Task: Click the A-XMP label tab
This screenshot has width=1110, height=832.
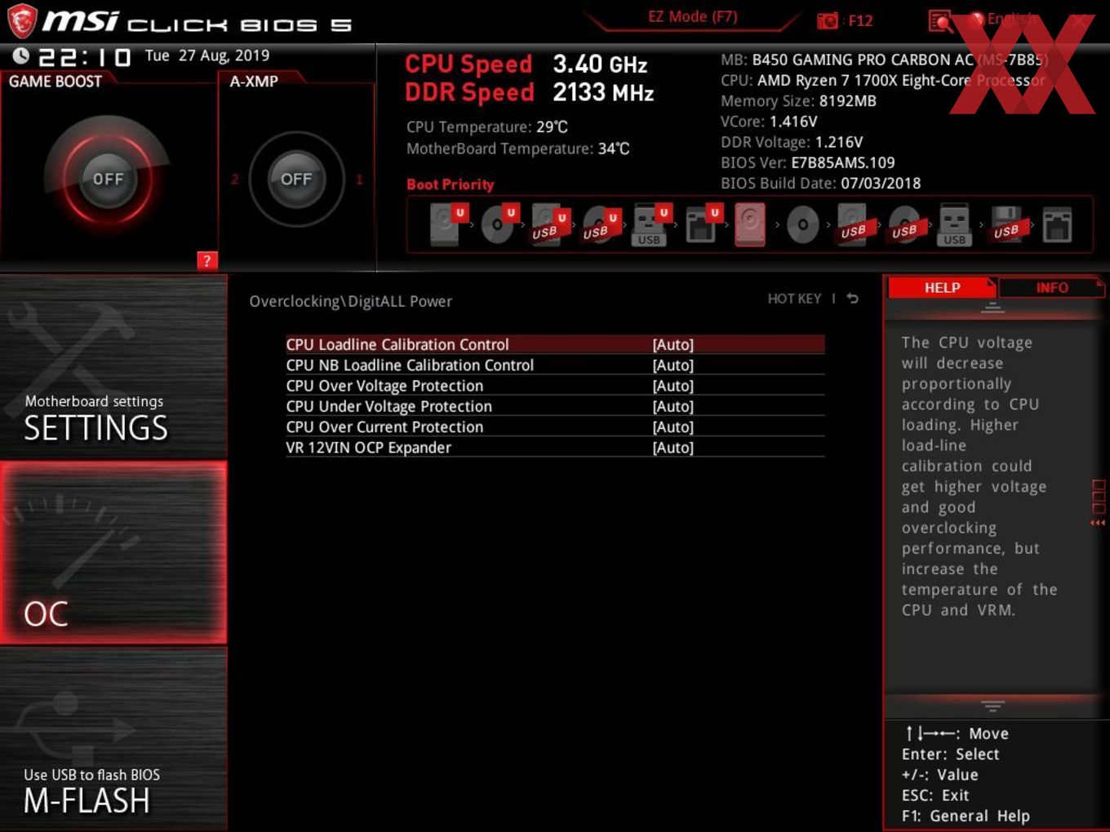Action: coord(254,81)
